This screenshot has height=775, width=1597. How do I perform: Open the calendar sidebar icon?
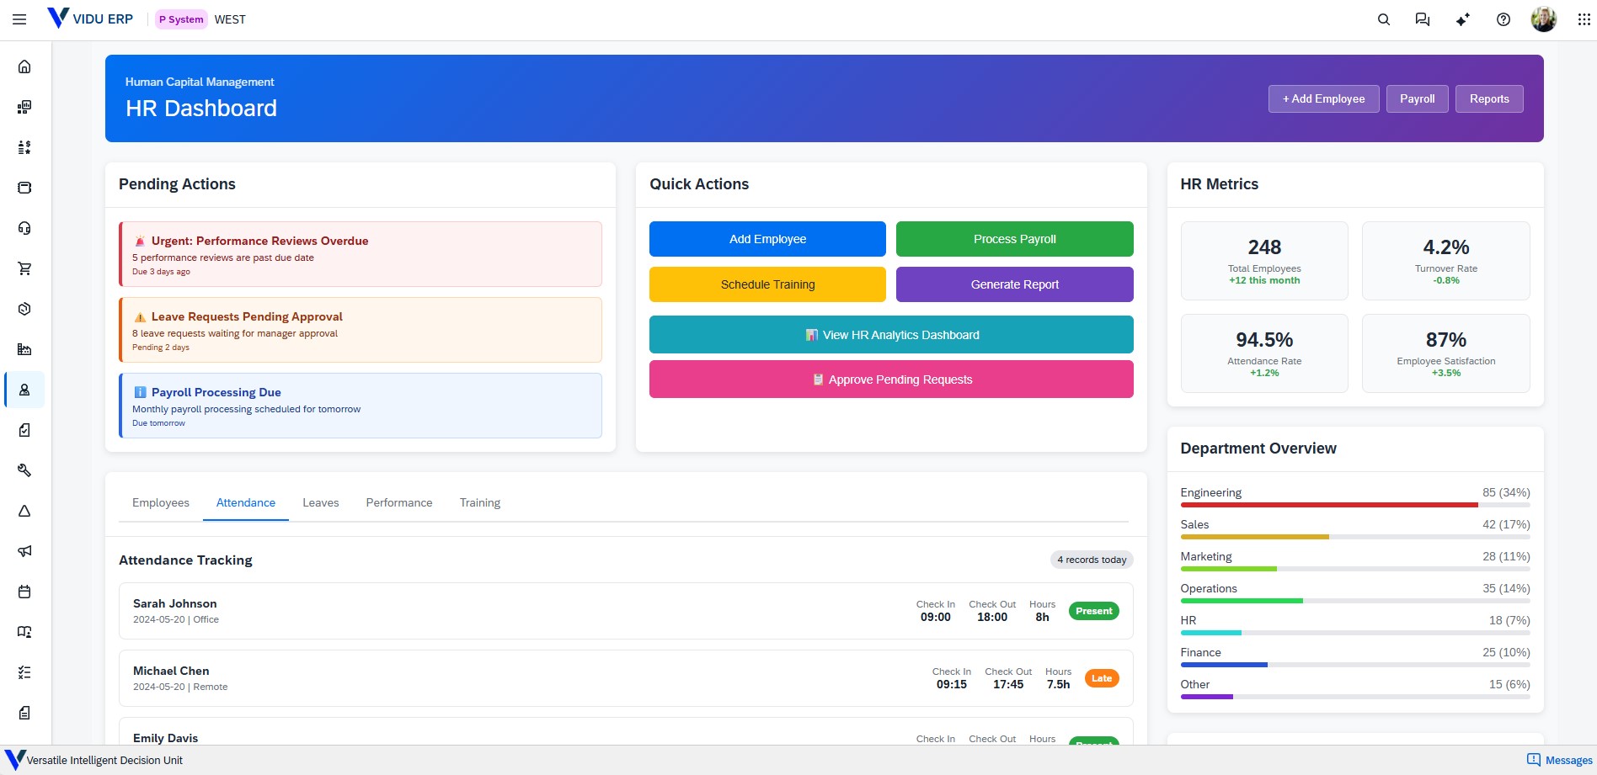pyautogui.click(x=24, y=592)
